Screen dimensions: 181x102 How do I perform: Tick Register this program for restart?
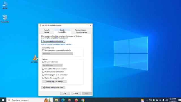[x=43, y=78]
